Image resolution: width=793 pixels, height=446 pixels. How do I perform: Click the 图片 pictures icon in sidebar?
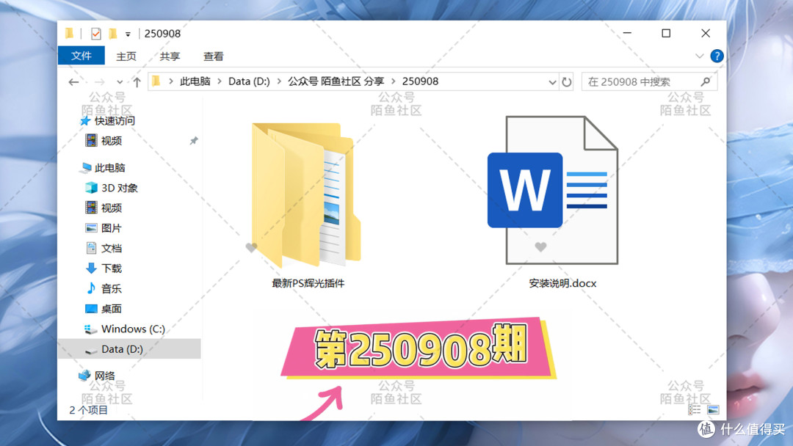(x=91, y=228)
